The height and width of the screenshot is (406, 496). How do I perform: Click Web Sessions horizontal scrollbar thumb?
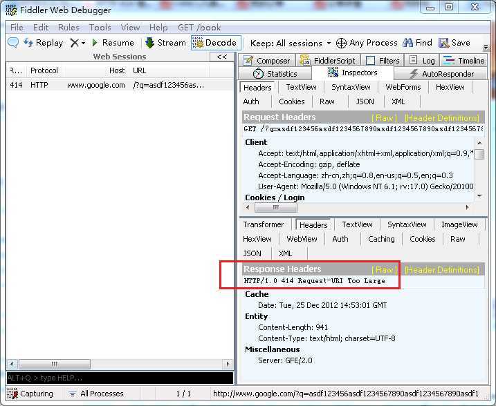(x=55, y=364)
